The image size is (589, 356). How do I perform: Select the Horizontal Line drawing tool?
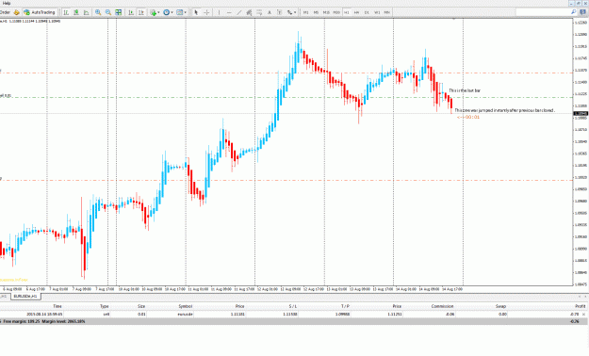(x=229, y=12)
